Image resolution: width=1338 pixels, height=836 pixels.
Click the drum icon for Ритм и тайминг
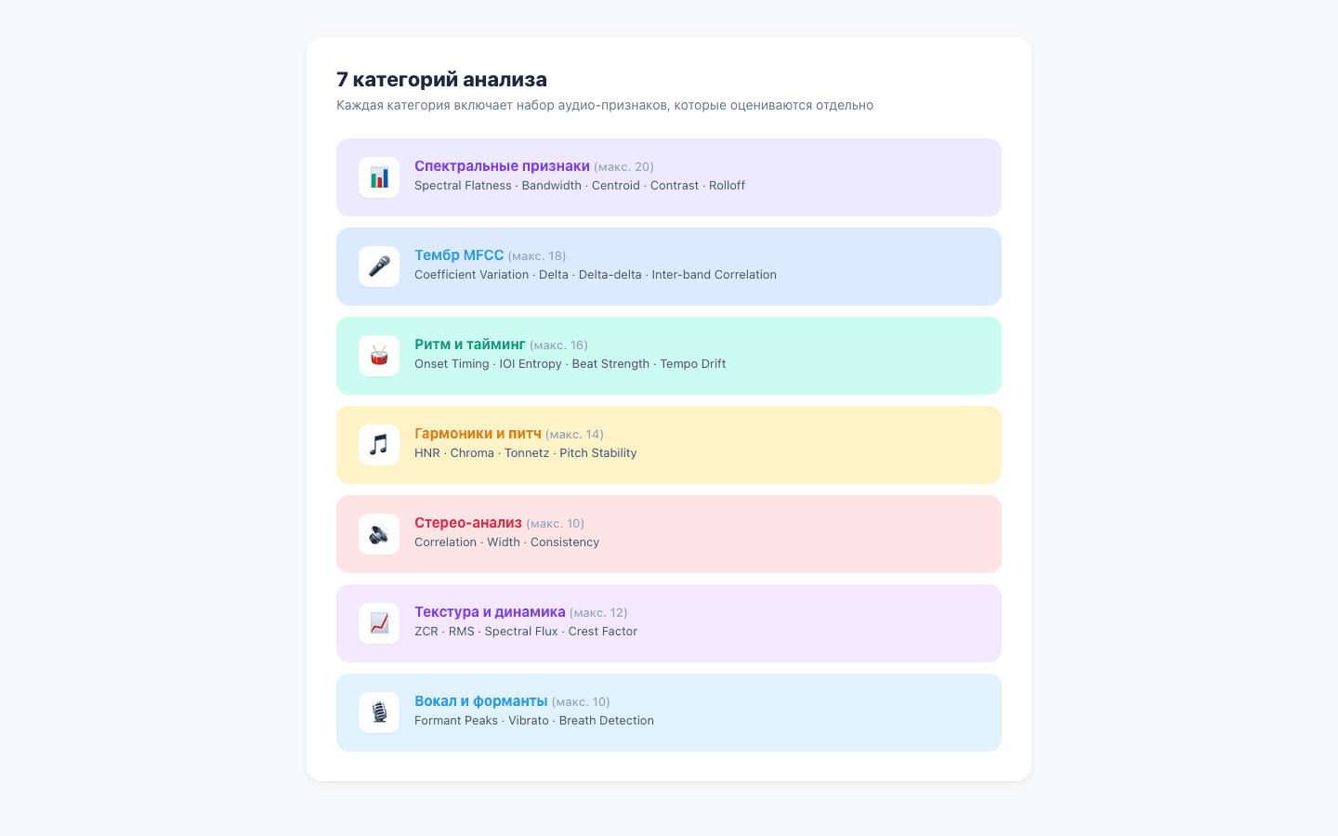(x=379, y=356)
